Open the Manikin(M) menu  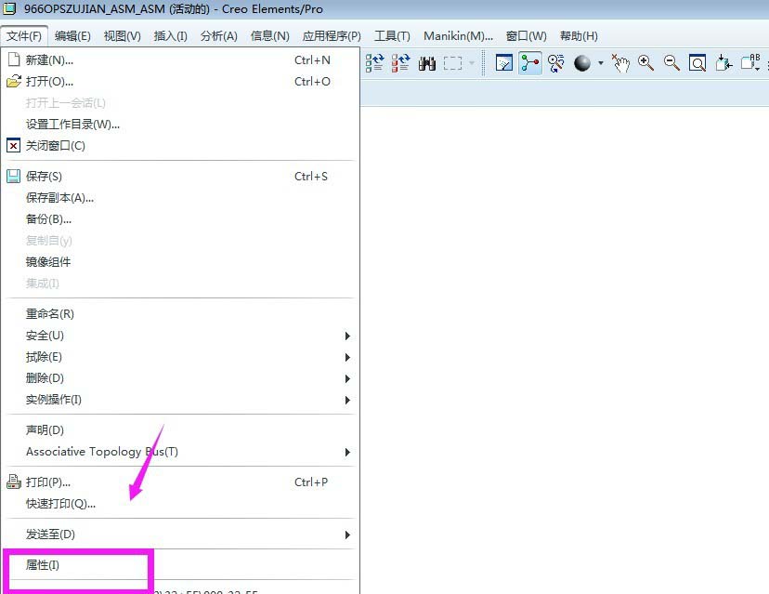pyautogui.click(x=458, y=36)
